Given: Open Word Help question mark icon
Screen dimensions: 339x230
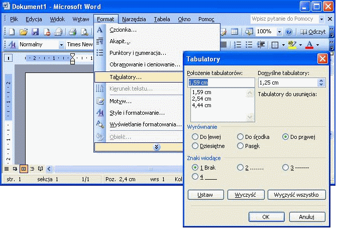Looking at the screenshot, I should coord(289,32).
